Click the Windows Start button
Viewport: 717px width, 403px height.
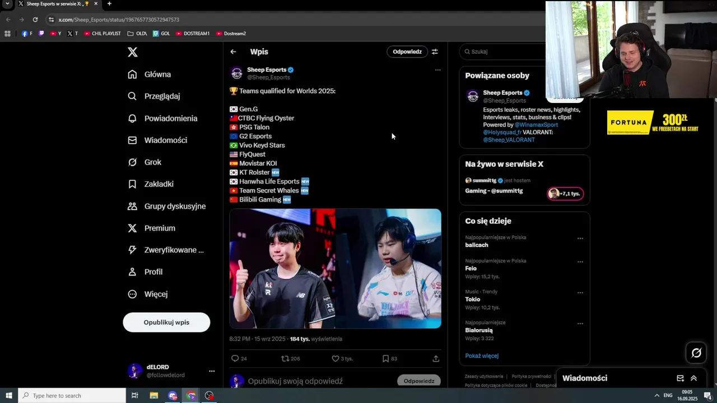coord(8,396)
